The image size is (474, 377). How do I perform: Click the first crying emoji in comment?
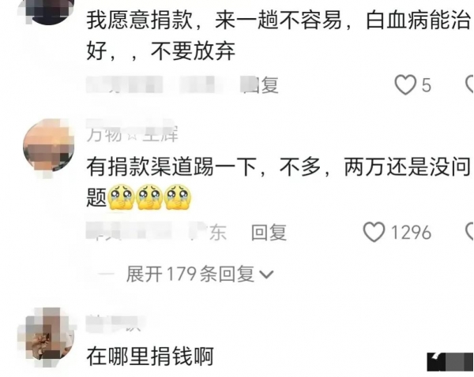[121, 197]
